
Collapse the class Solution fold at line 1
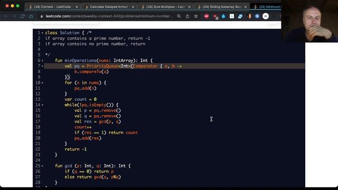coord(42,33)
